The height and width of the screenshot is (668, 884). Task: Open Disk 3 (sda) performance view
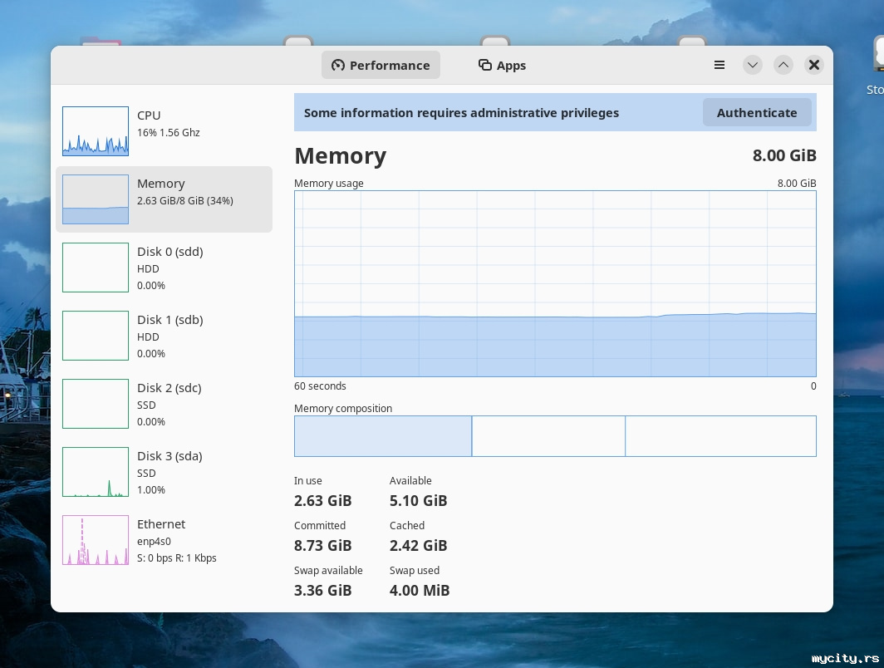click(164, 472)
